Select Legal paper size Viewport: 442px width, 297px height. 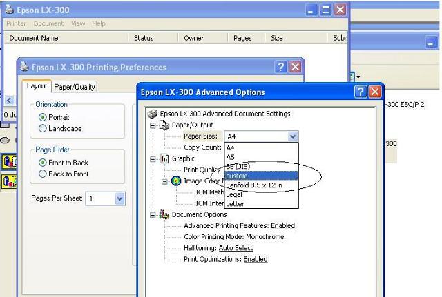pos(261,194)
